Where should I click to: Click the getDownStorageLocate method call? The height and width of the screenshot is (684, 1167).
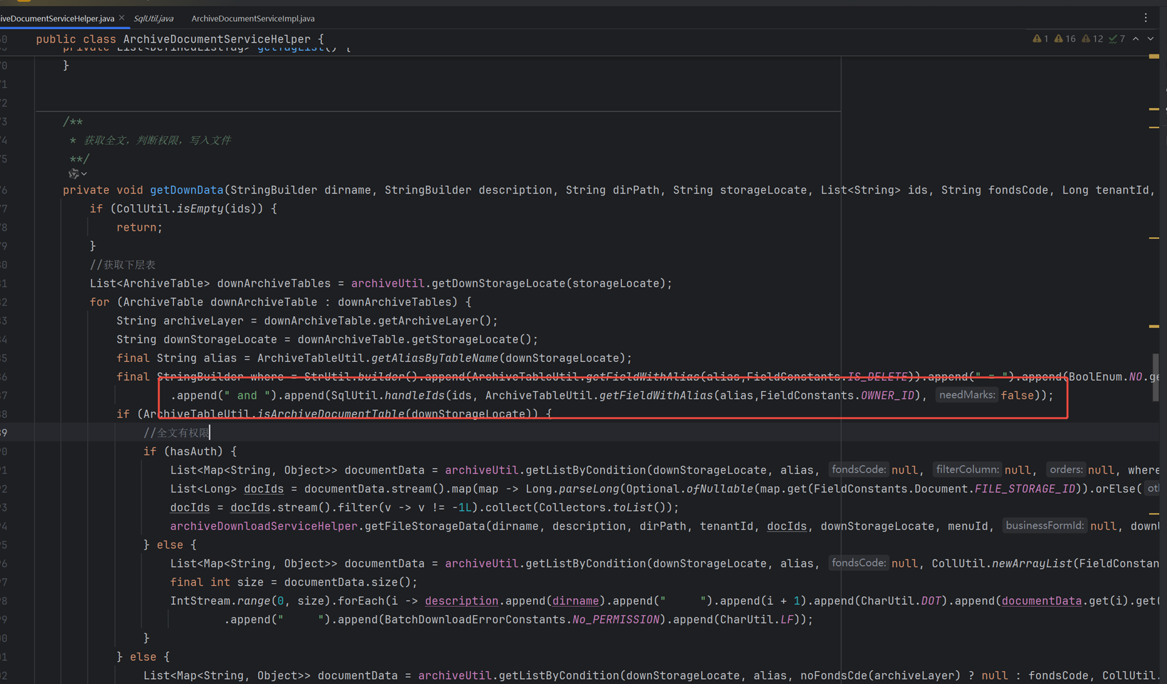tap(498, 283)
